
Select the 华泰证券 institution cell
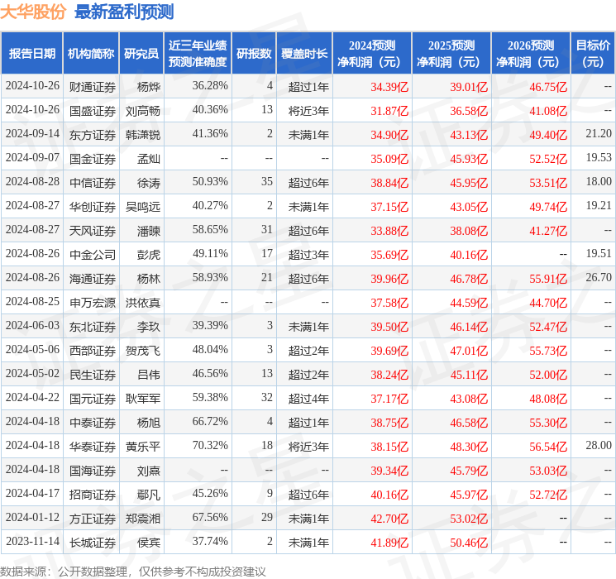[93, 446]
